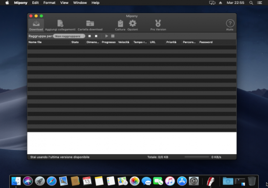Open the Window menu

[x=80, y=3]
